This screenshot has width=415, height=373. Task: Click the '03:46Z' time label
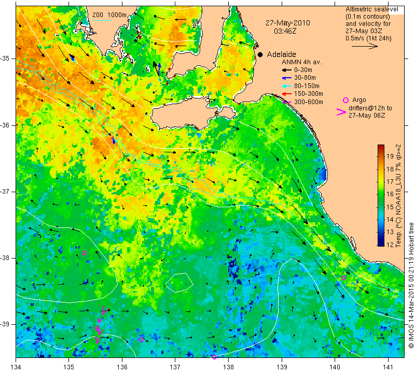285,31
